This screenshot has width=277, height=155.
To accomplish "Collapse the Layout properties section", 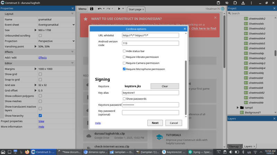I will point(72,14).
